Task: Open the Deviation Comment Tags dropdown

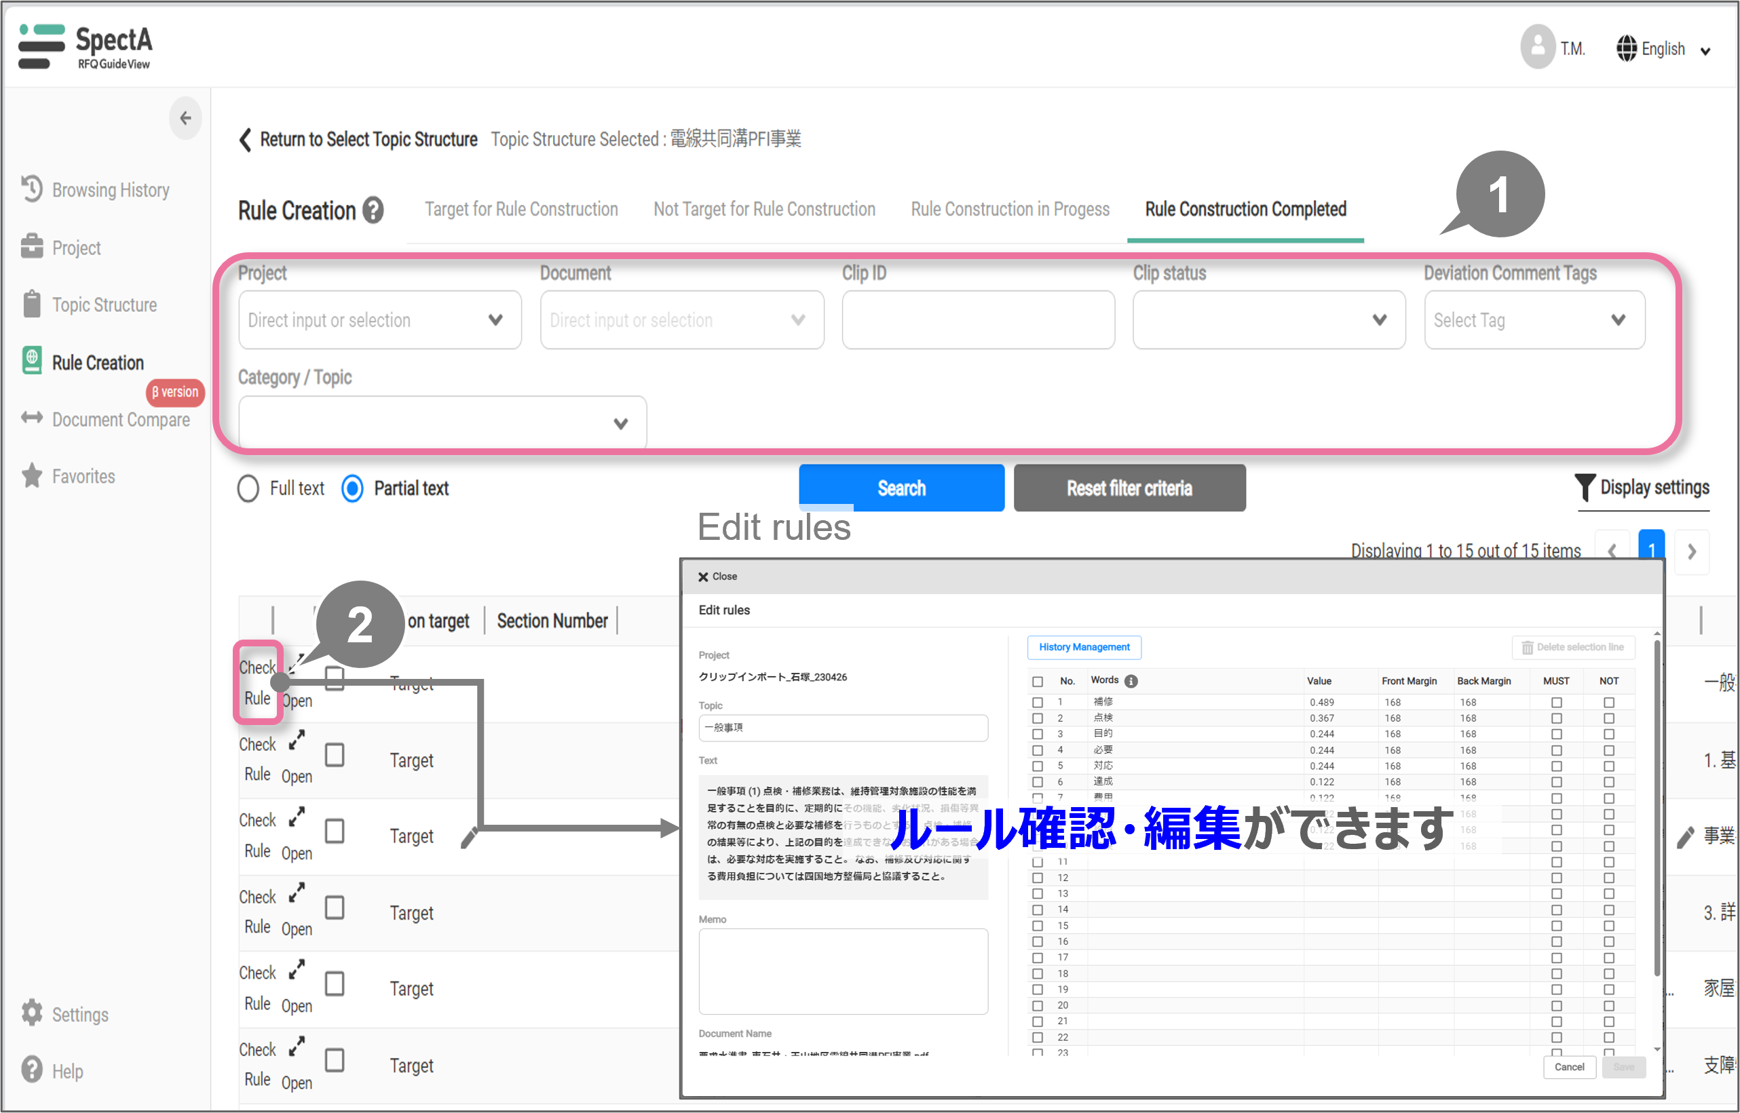Action: (x=1534, y=320)
